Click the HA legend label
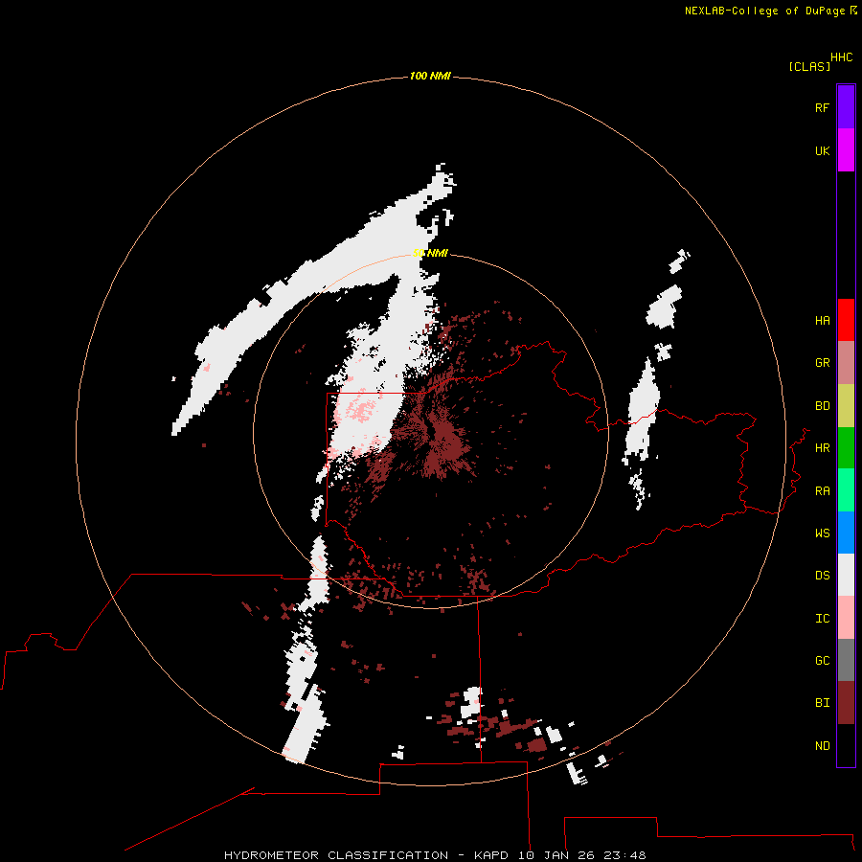 click(822, 321)
